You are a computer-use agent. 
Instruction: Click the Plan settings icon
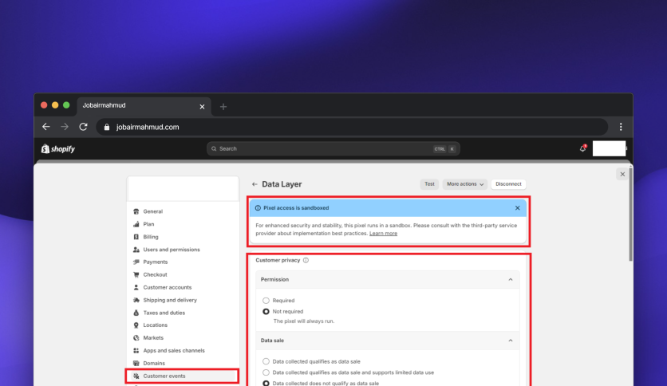(x=136, y=224)
